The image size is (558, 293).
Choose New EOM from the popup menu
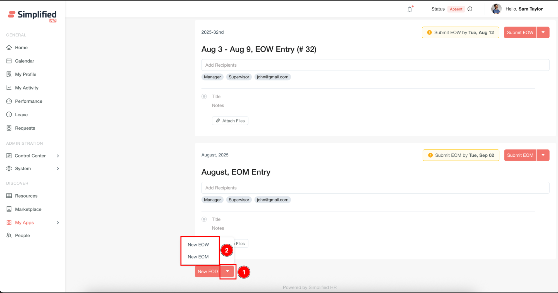click(198, 257)
